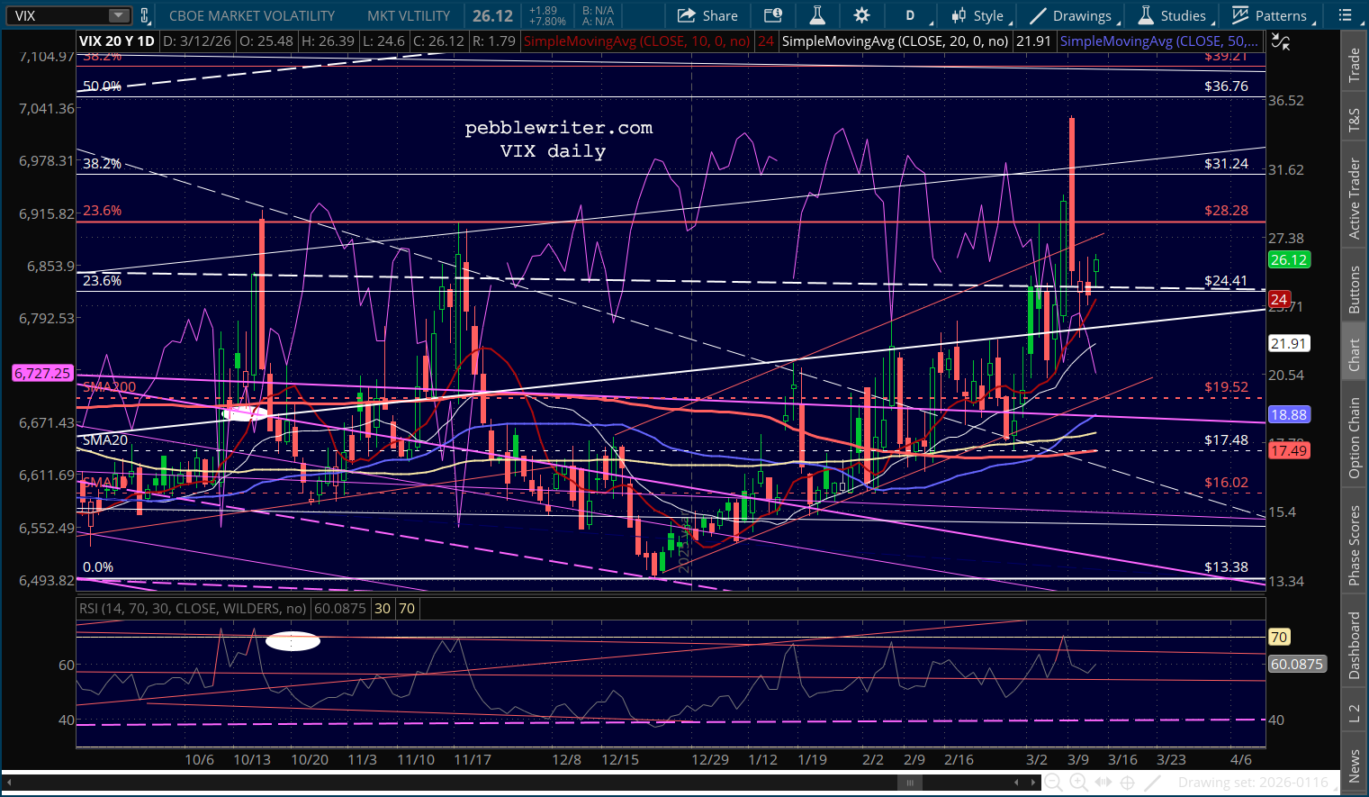Viewport: 1369px width, 797px height.
Task: Click the green 26.12 price bubble on axis
Action: [x=1289, y=260]
